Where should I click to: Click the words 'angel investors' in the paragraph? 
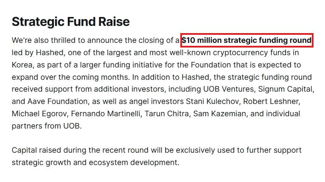click(156, 101)
